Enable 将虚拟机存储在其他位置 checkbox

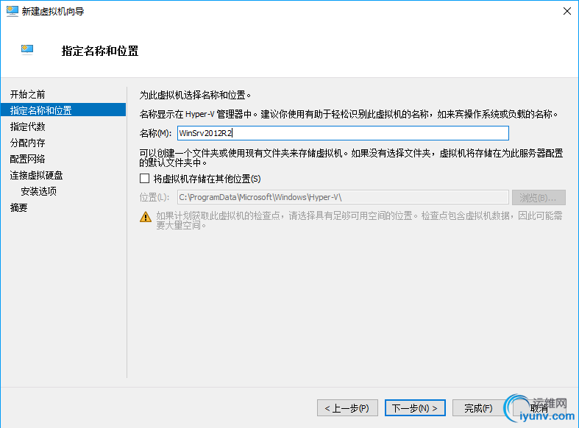pyautogui.click(x=144, y=179)
